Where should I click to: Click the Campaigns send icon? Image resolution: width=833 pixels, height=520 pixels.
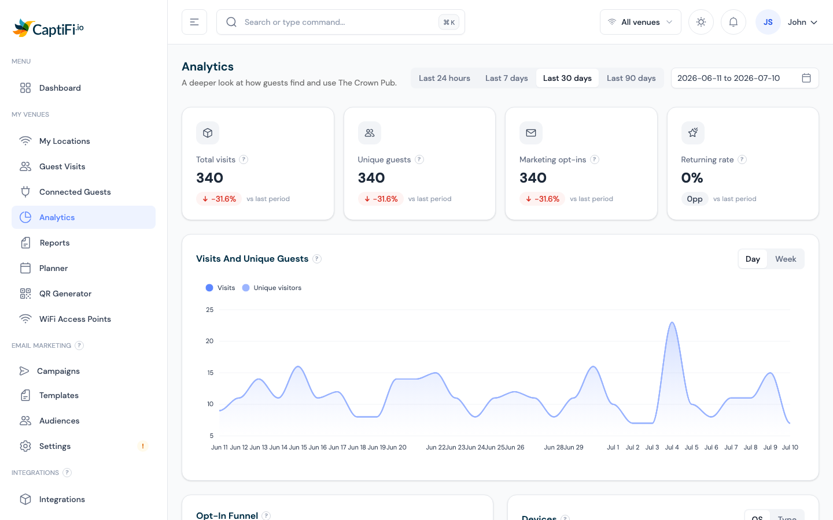point(24,371)
